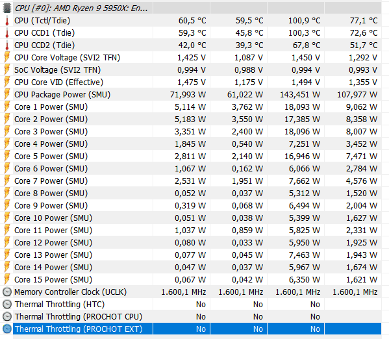Click the 71,993 W current package power
This screenshot has width=389, height=339.
coord(188,94)
